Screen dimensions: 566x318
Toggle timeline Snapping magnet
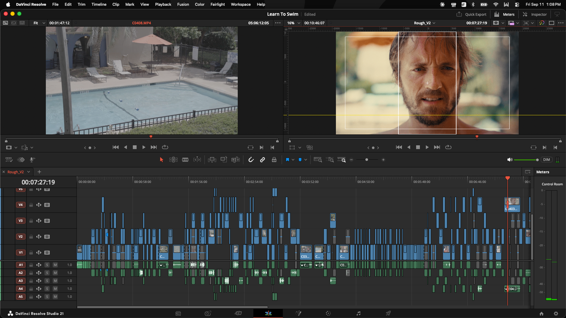251,160
